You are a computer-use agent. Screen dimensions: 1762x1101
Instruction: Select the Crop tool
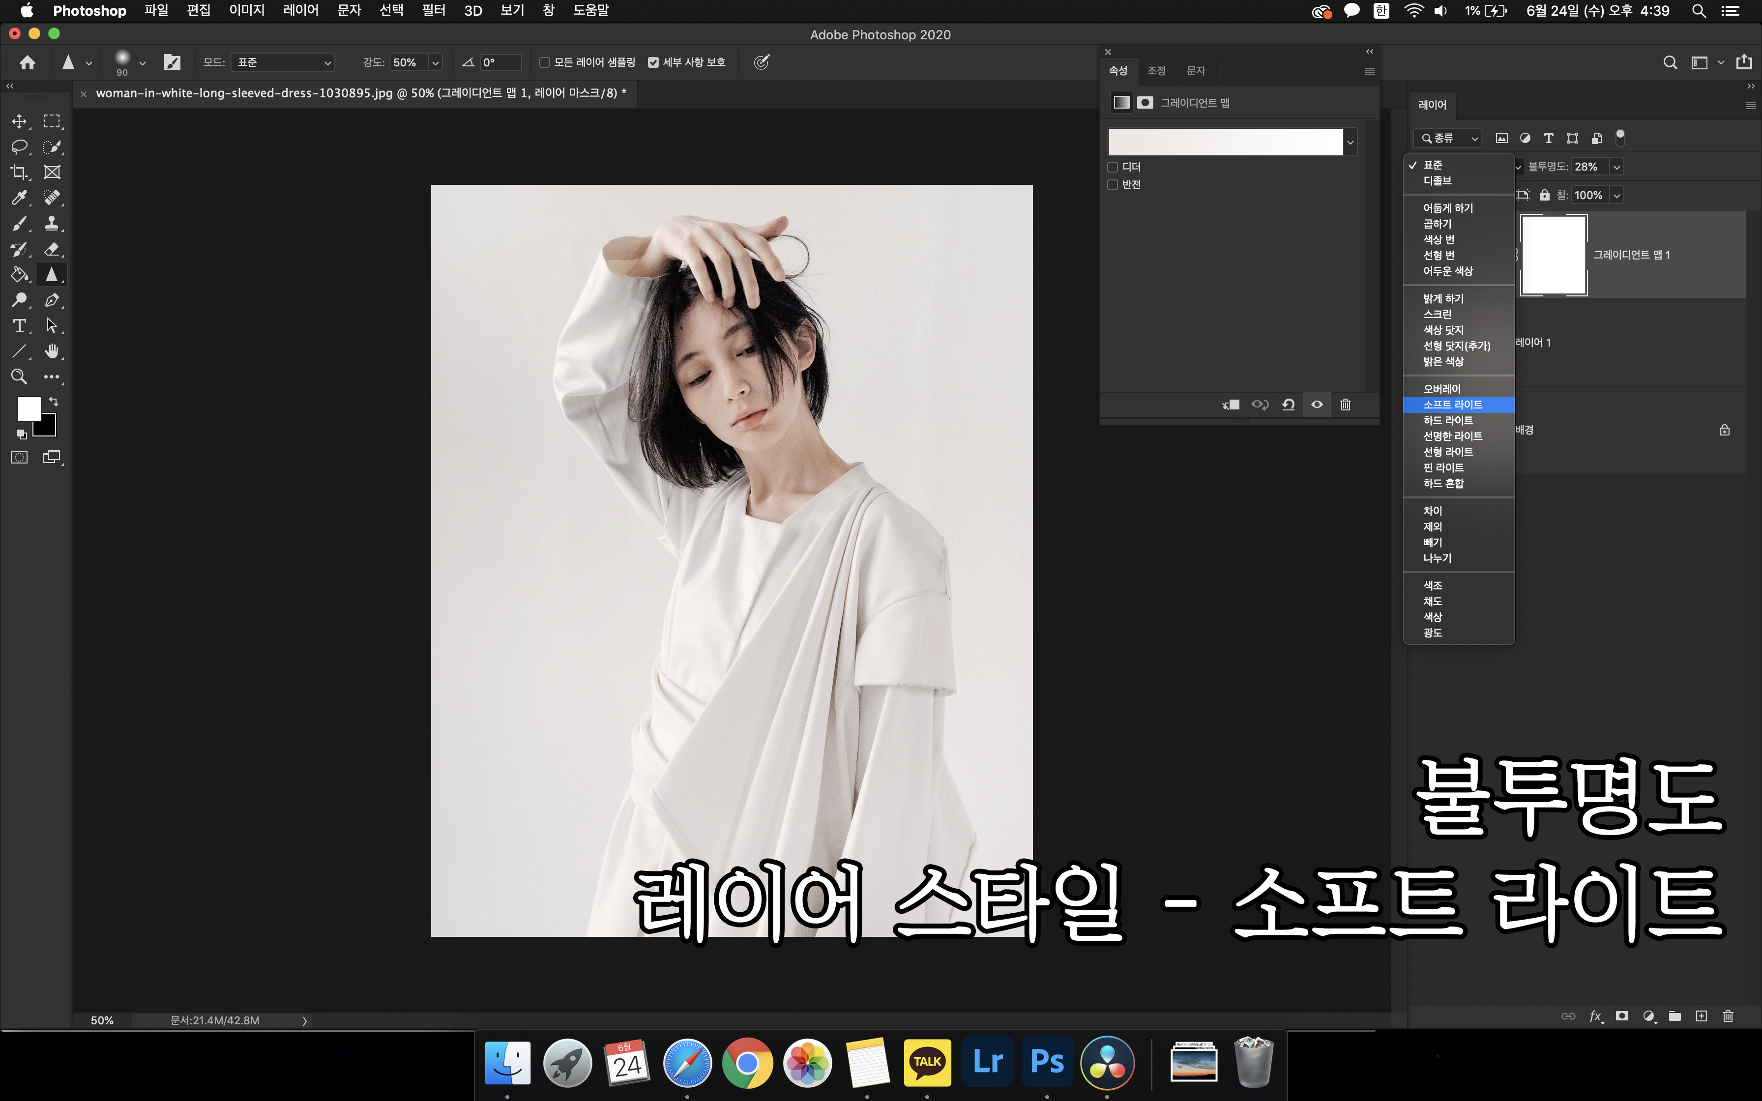point(20,173)
